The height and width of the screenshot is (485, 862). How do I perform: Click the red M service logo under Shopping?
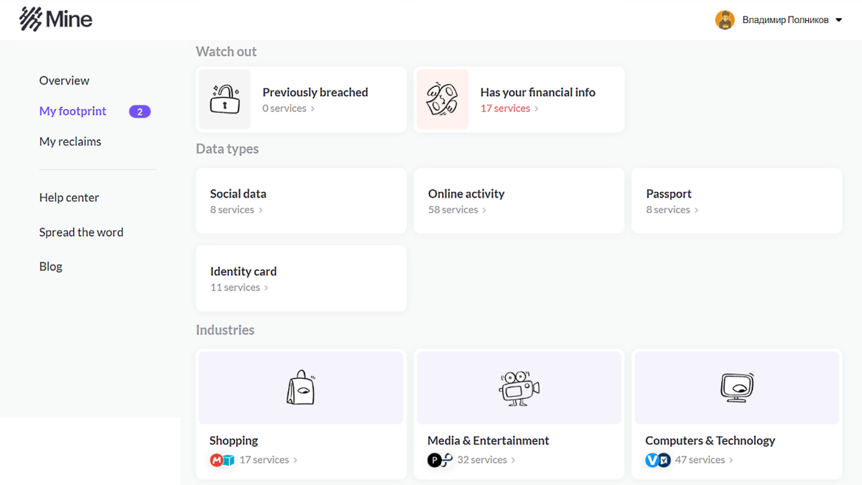pos(216,460)
